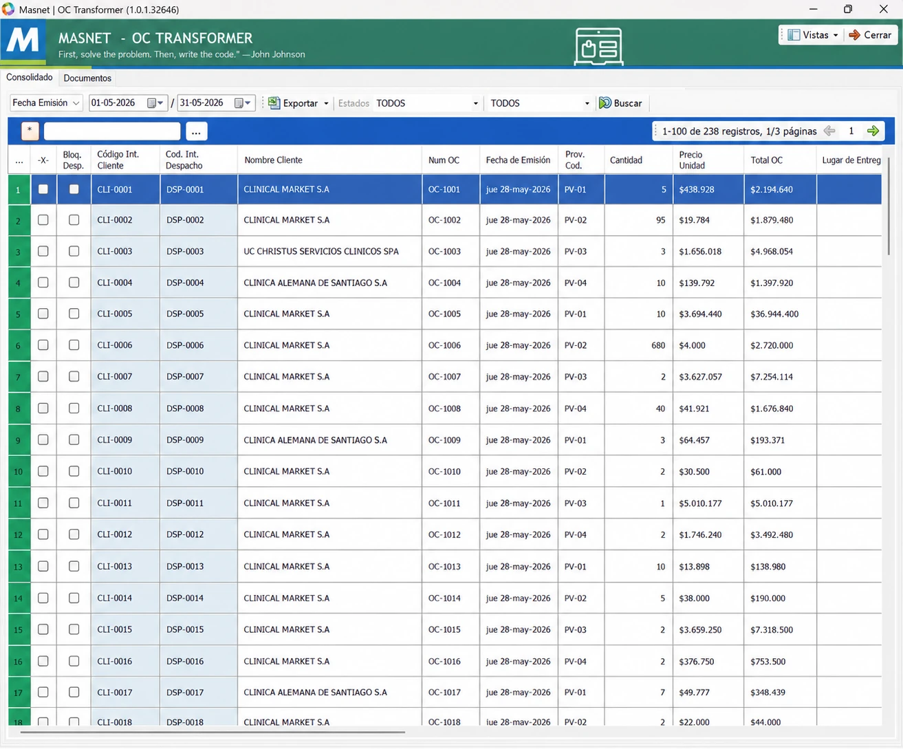The image size is (903, 749).
Task: Sort by Fecha de Emisión header
Action: click(x=519, y=160)
